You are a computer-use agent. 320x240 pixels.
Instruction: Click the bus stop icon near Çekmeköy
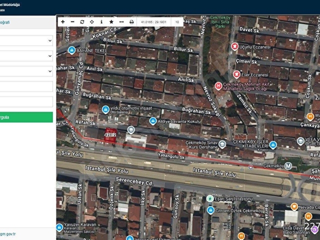(250, 167)
